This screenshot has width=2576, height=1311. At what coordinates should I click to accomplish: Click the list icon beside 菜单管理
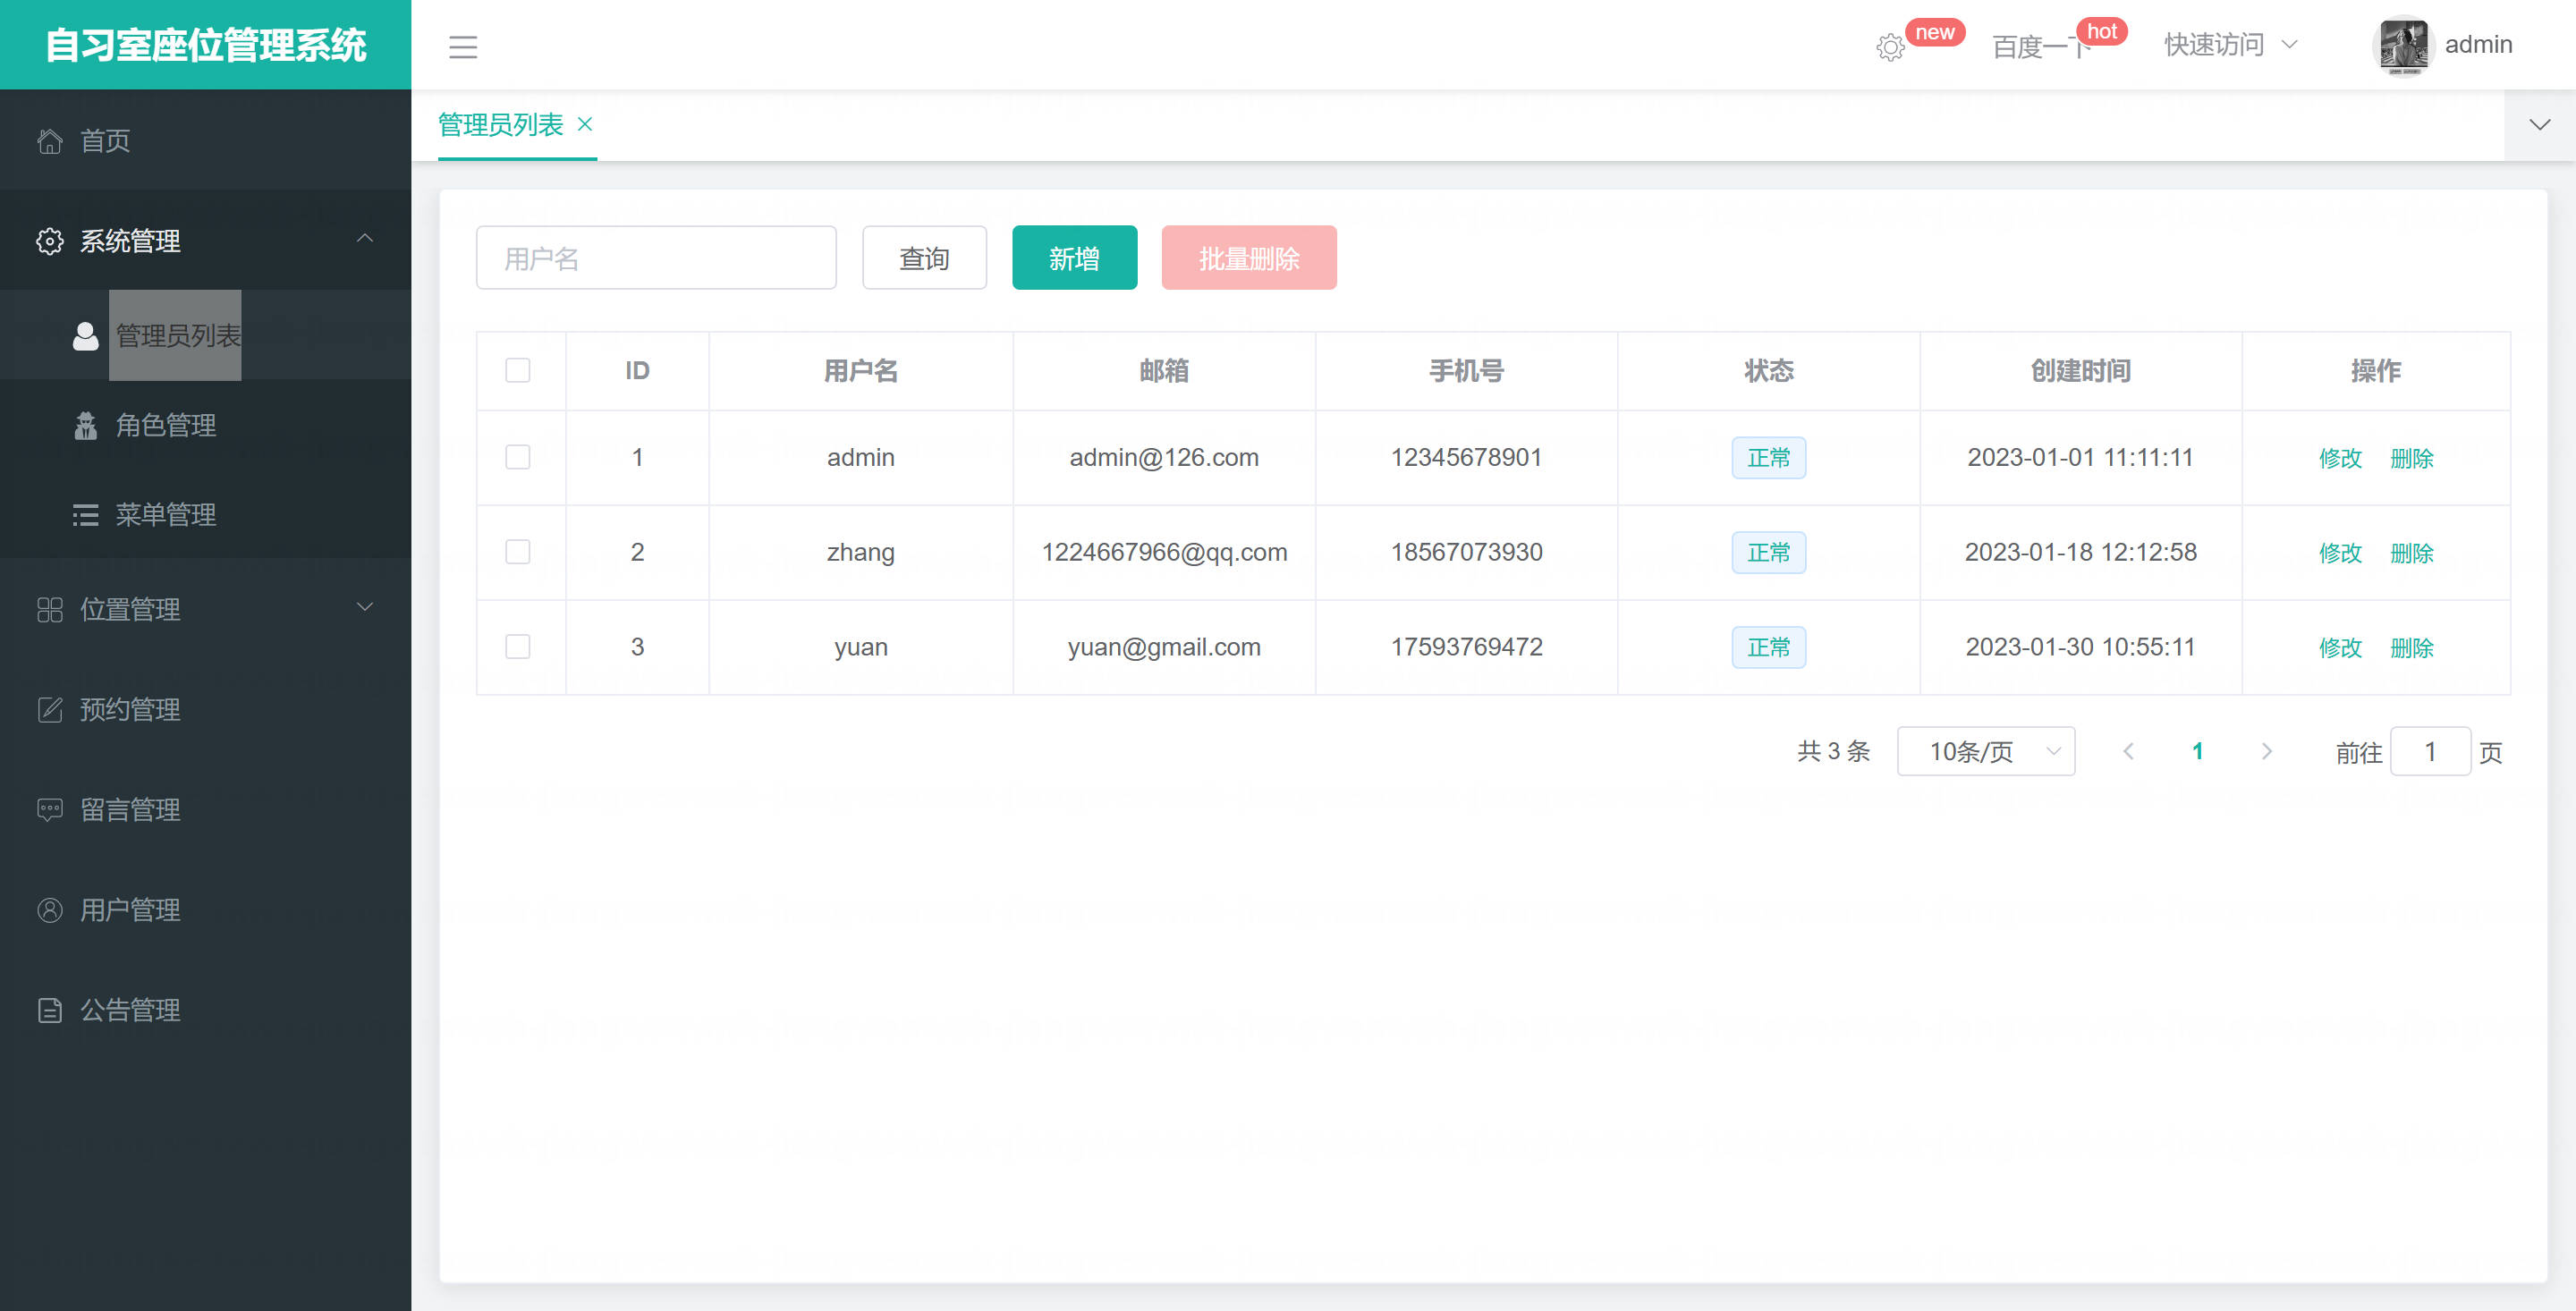click(x=86, y=515)
